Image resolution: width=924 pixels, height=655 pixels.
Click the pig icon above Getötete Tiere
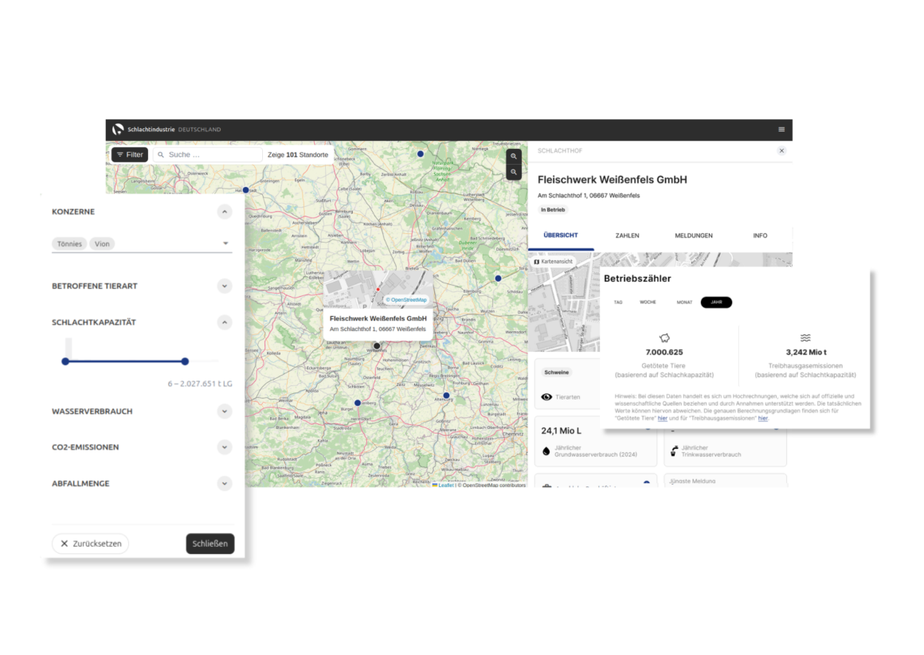click(x=664, y=337)
